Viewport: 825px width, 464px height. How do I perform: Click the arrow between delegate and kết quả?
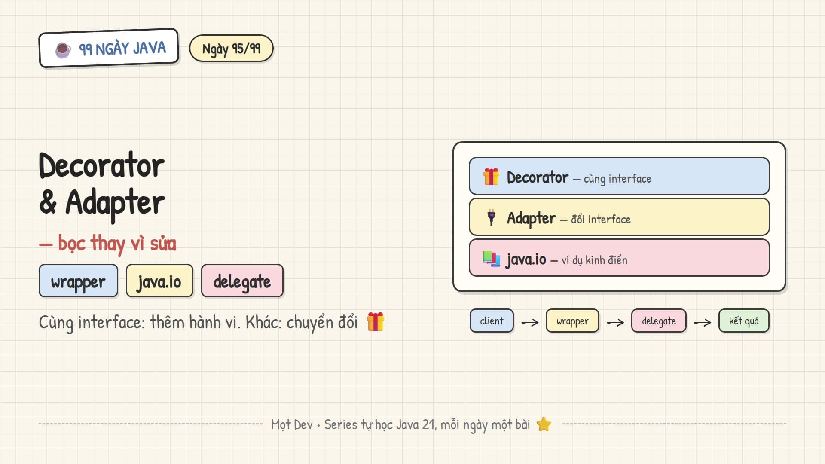tap(703, 322)
